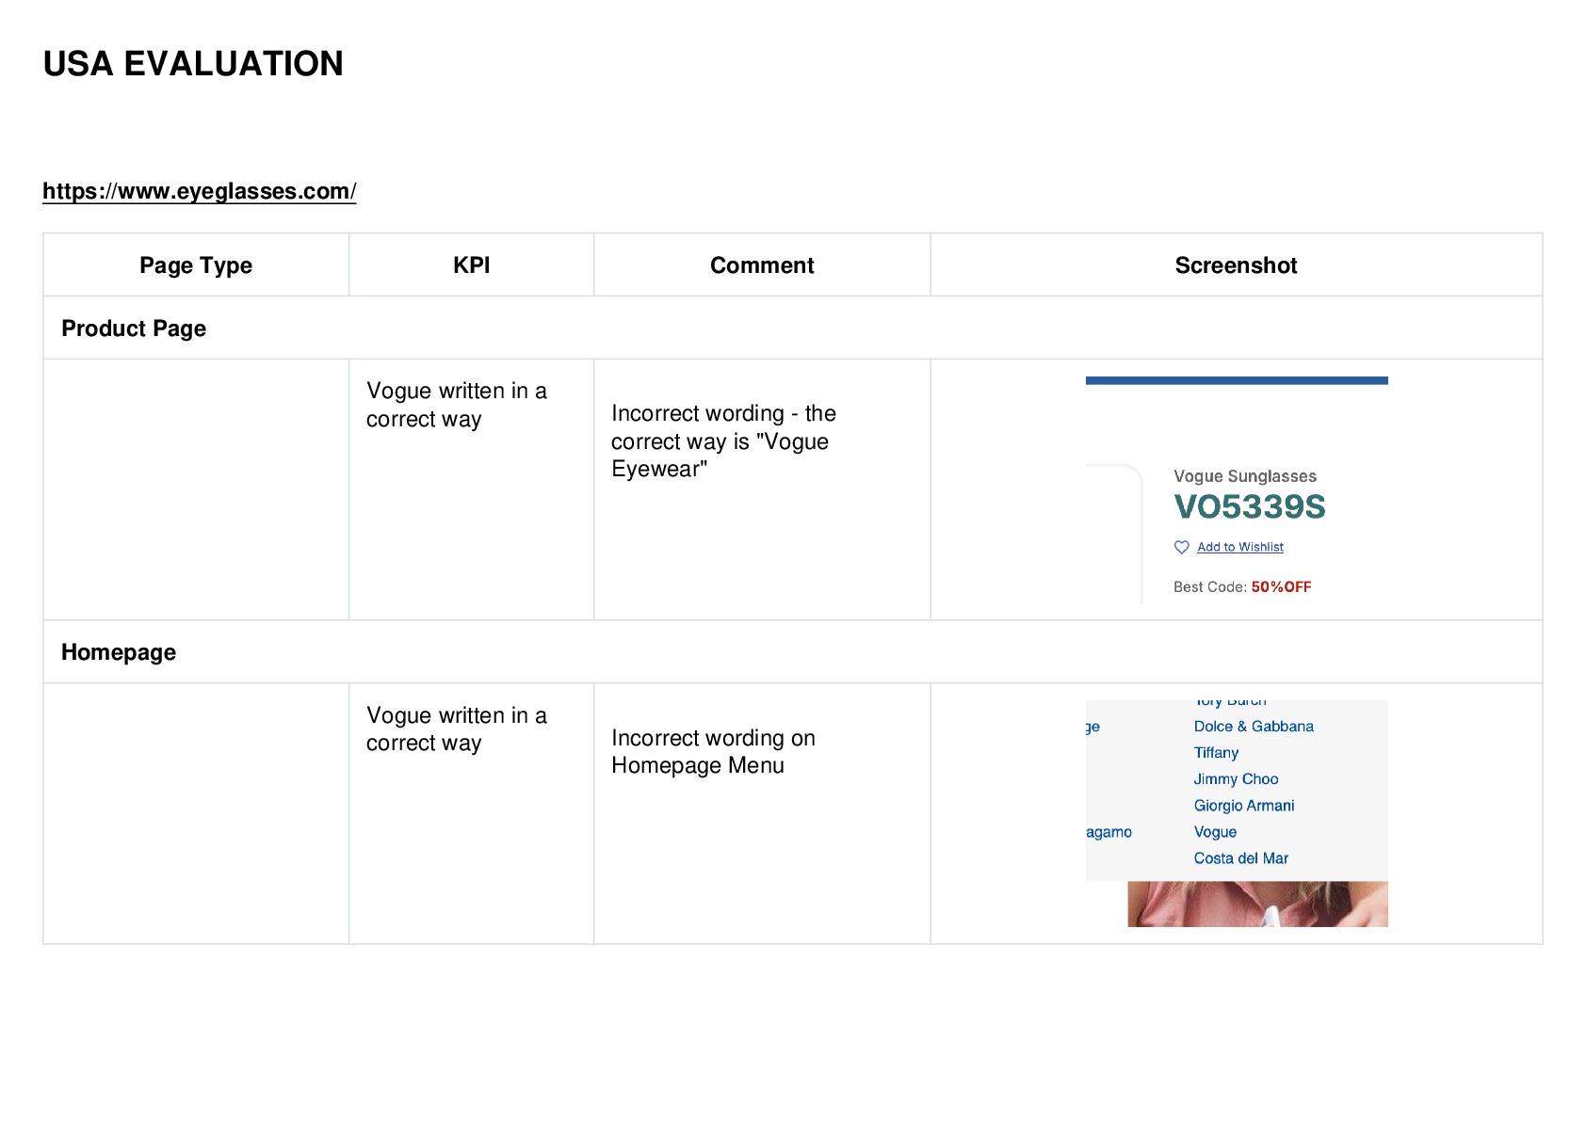Screen dimensions: 1586x1121
Task: Click the KPI column header
Action: tap(472, 265)
